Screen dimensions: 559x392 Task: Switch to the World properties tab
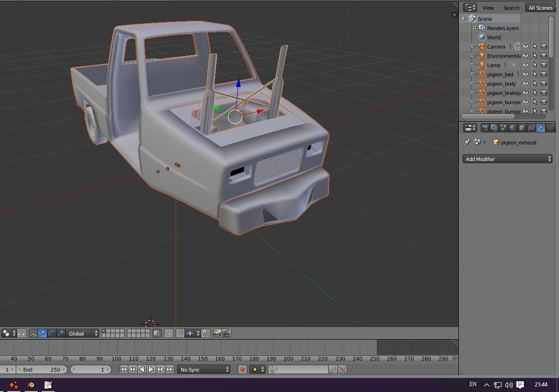point(513,128)
